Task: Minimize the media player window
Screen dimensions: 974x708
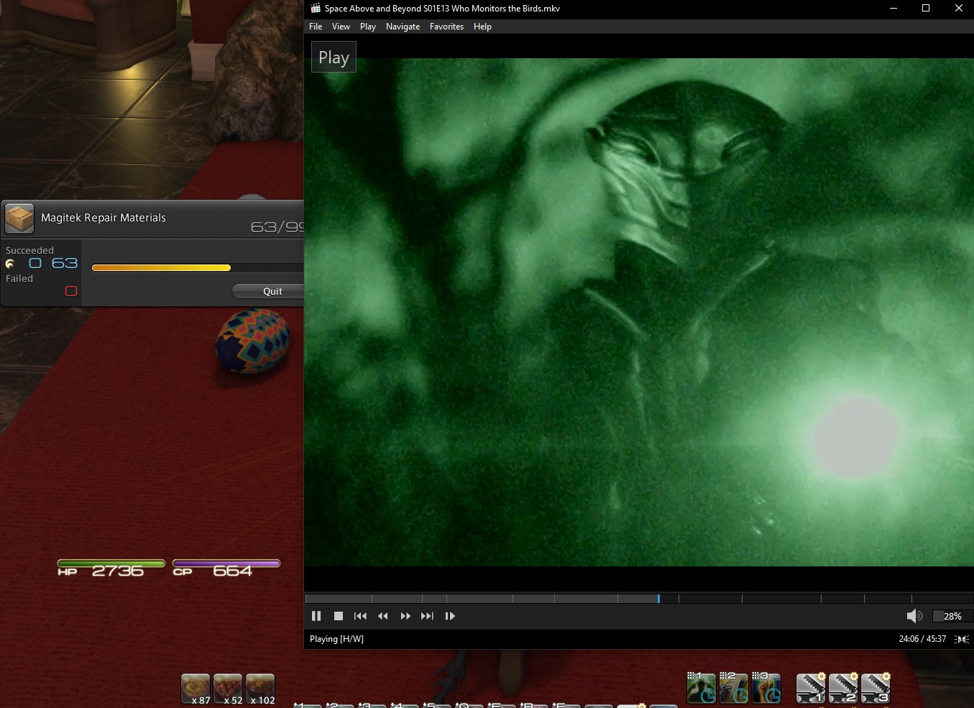Action: click(x=893, y=9)
